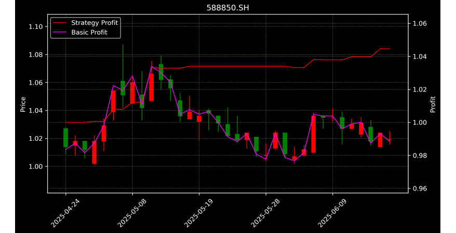Click the 1.04 price tick label on left axis
The height and width of the screenshot is (233, 456).
(x=36, y=111)
